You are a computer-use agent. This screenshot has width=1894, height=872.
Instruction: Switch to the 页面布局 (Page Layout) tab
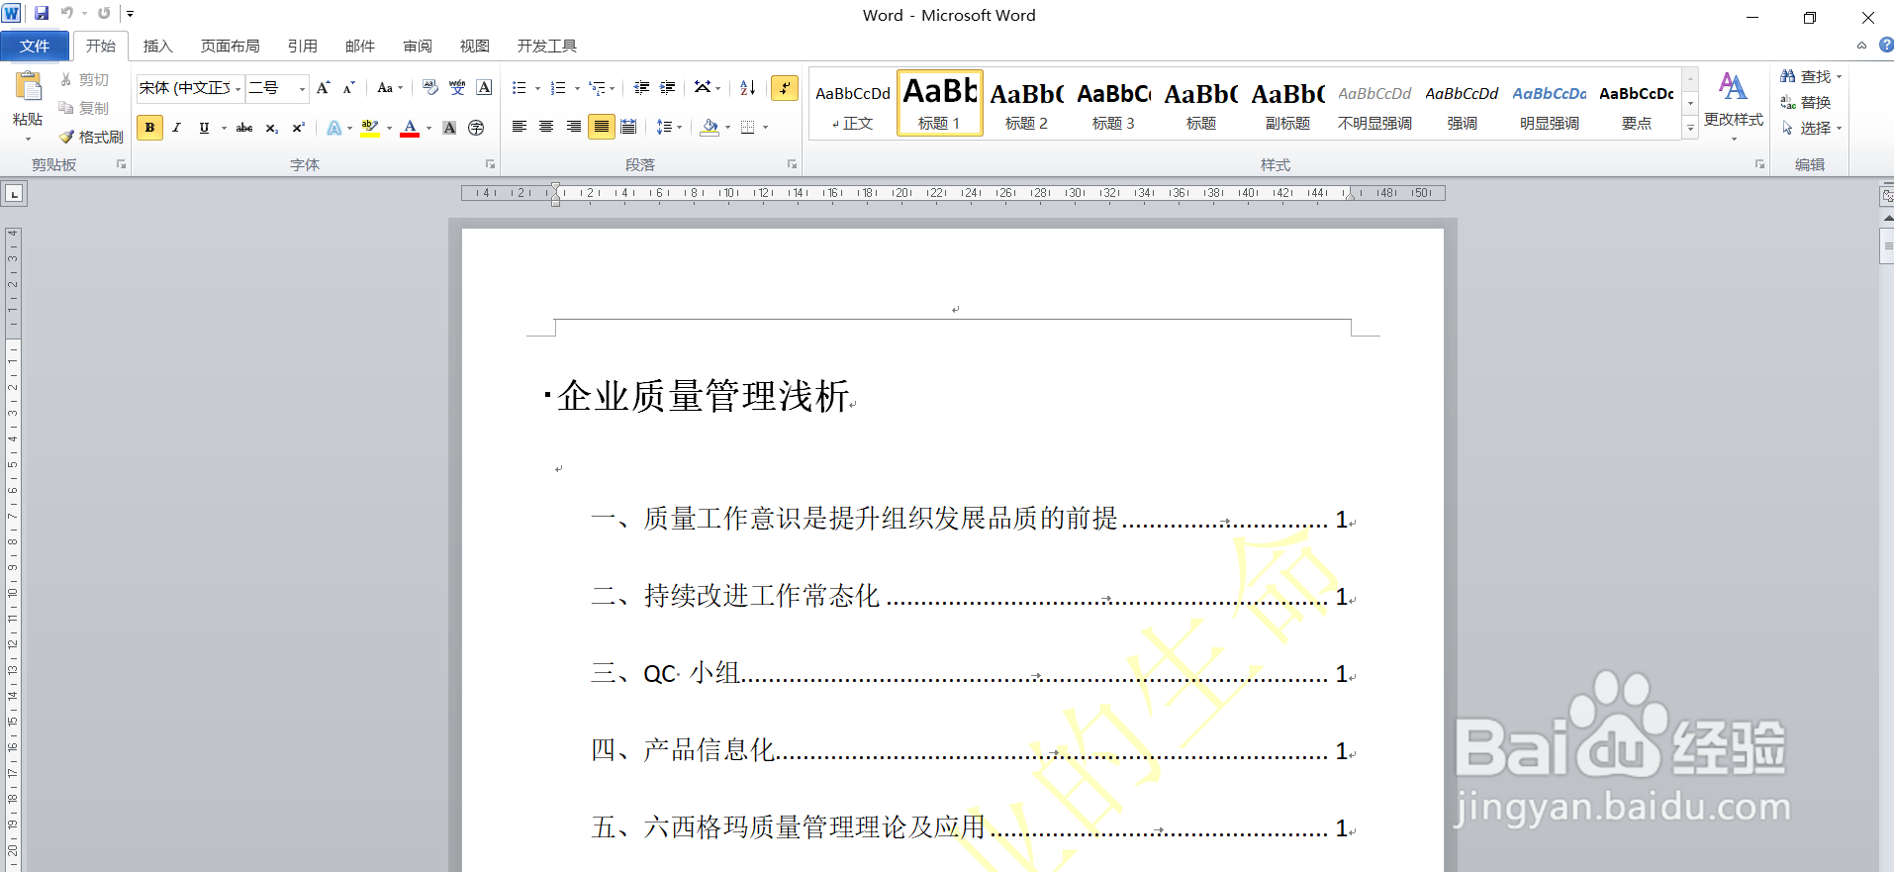pos(230,46)
